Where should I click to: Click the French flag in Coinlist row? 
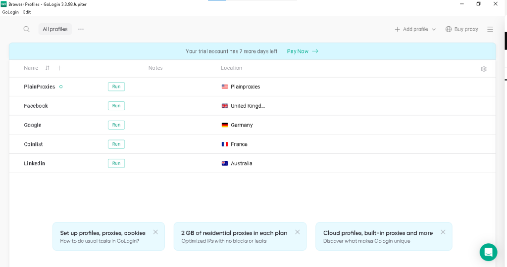pyautogui.click(x=225, y=144)
